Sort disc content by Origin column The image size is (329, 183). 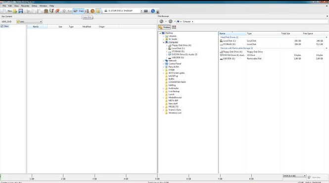click(102, 27)
